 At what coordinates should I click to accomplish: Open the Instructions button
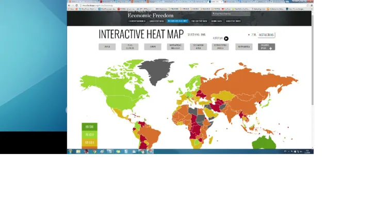click(266, 35)
